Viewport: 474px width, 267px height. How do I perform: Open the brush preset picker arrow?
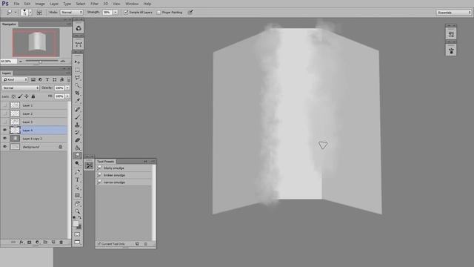[30, 13]
